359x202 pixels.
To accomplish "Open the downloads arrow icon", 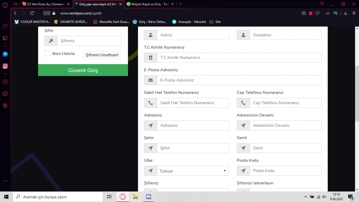I will (346, 13).
